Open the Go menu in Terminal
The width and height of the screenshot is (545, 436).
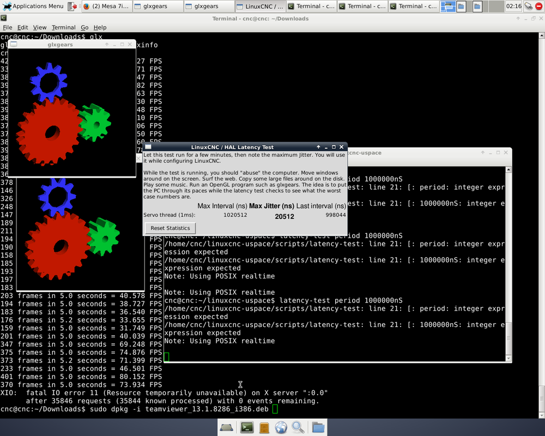(84, 27)
